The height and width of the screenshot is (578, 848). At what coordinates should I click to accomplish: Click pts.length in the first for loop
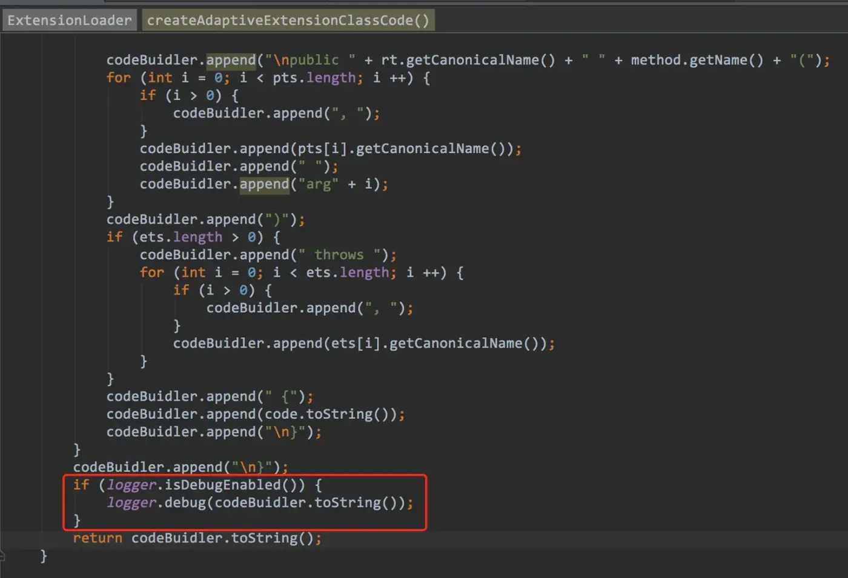click(314, 77)
